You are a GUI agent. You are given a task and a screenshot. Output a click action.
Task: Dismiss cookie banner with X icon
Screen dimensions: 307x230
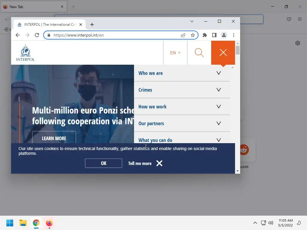[x=159, y=163]
